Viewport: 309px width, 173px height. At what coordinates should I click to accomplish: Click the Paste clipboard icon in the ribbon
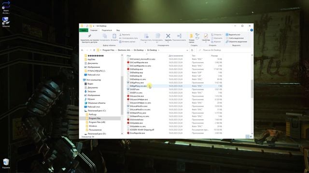coord(114,36)
